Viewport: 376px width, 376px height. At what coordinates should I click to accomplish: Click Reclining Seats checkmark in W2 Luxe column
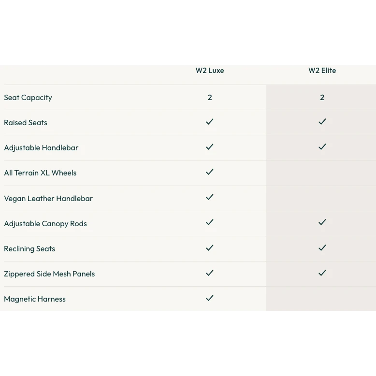coord(210,248)
